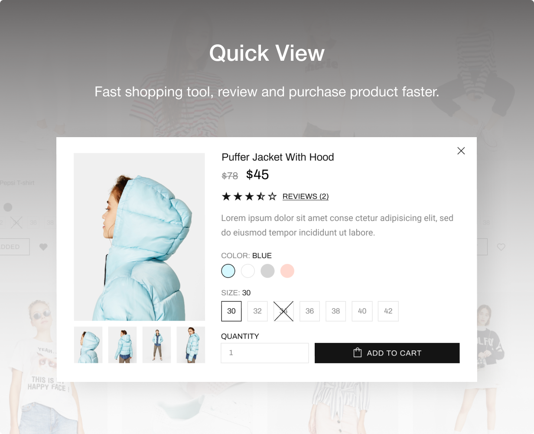
Task: Select size 32
Action: pyautogui.click(x=257, y=311)
